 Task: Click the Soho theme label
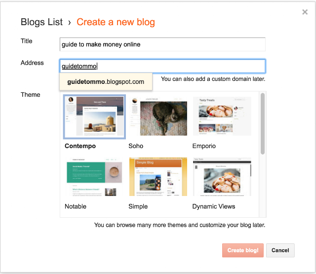(x=136, y=146)
